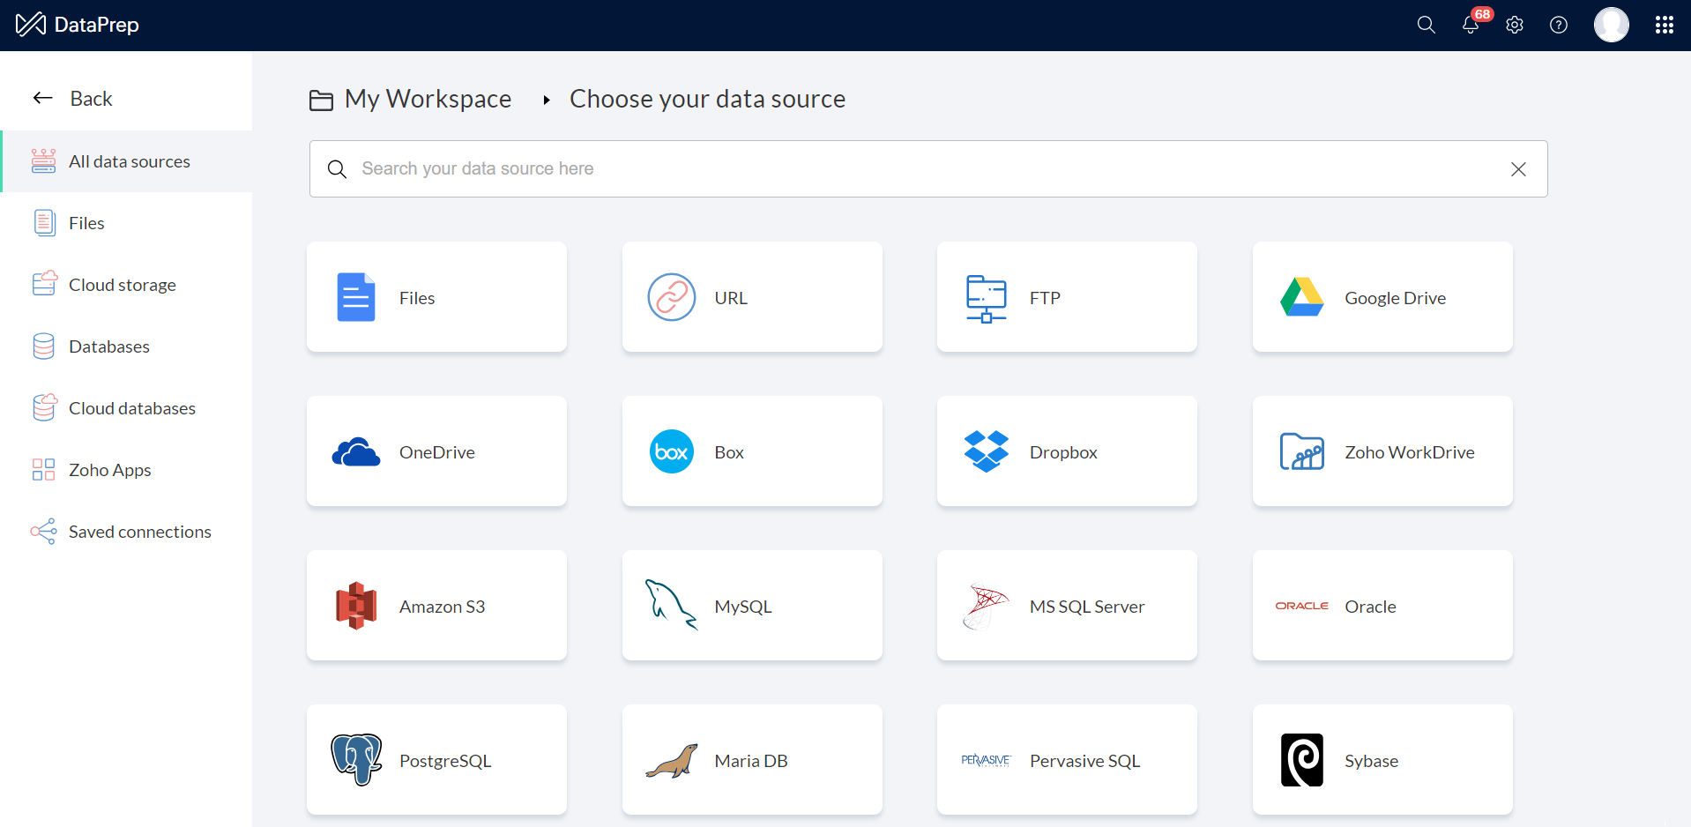The height and width of the screenshot is (827, 1691).
Task: Open notifications bell with 68 badge
Action: [1471, 25]
